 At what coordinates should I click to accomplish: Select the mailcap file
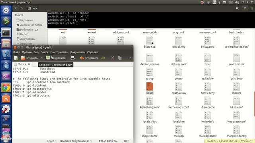tap(178, 131)
